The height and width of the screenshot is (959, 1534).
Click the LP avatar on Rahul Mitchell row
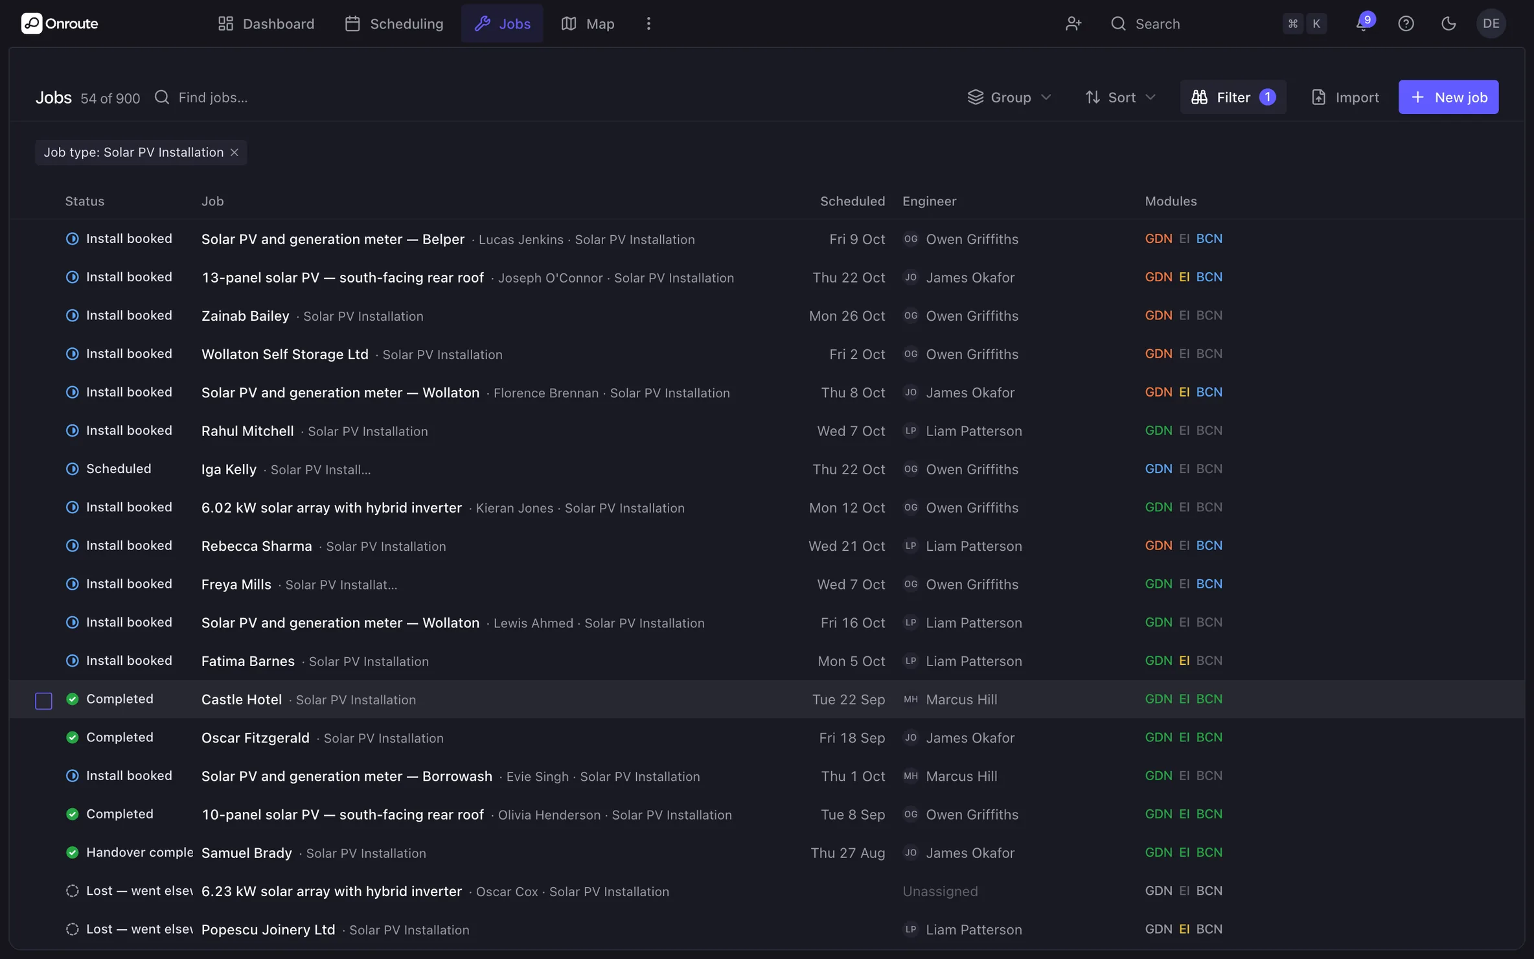tap(911, 431)
